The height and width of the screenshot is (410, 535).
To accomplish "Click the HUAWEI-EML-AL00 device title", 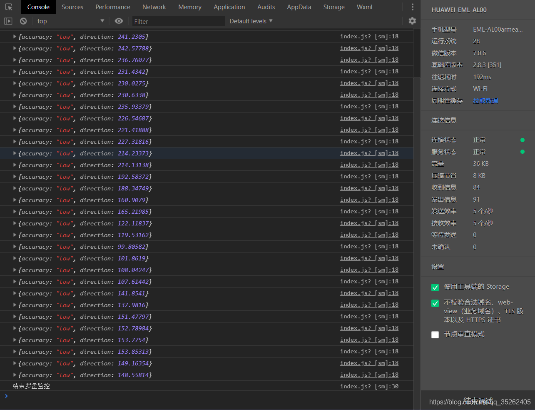I will coord(459,10).
